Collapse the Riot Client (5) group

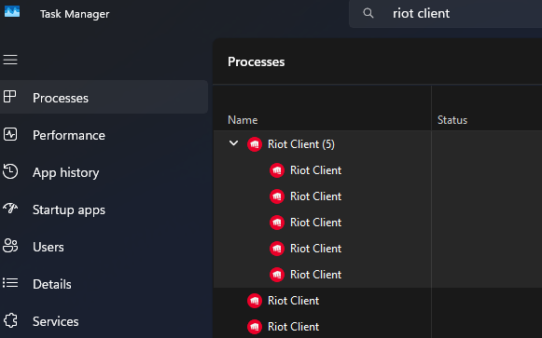[x=233, y=143]
